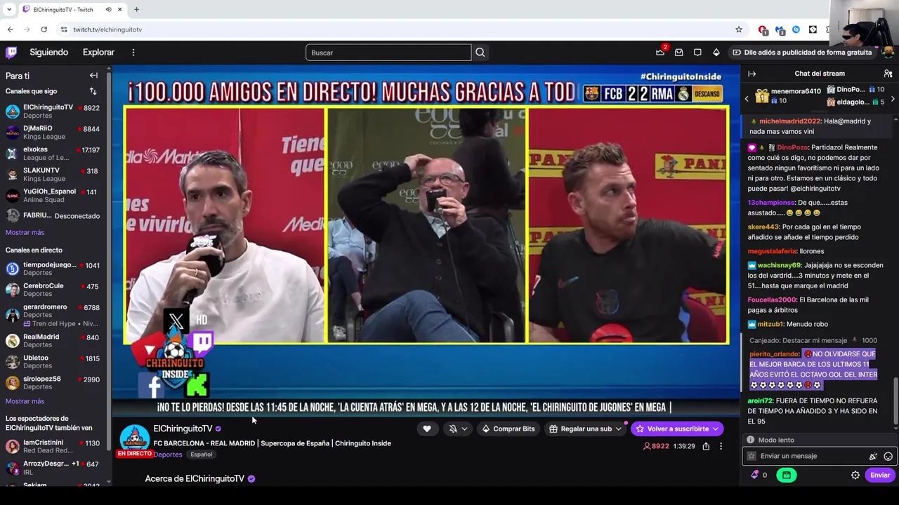Click Regalar una sub button
Screen dimensions: 899x505
[x=585, y=429]
